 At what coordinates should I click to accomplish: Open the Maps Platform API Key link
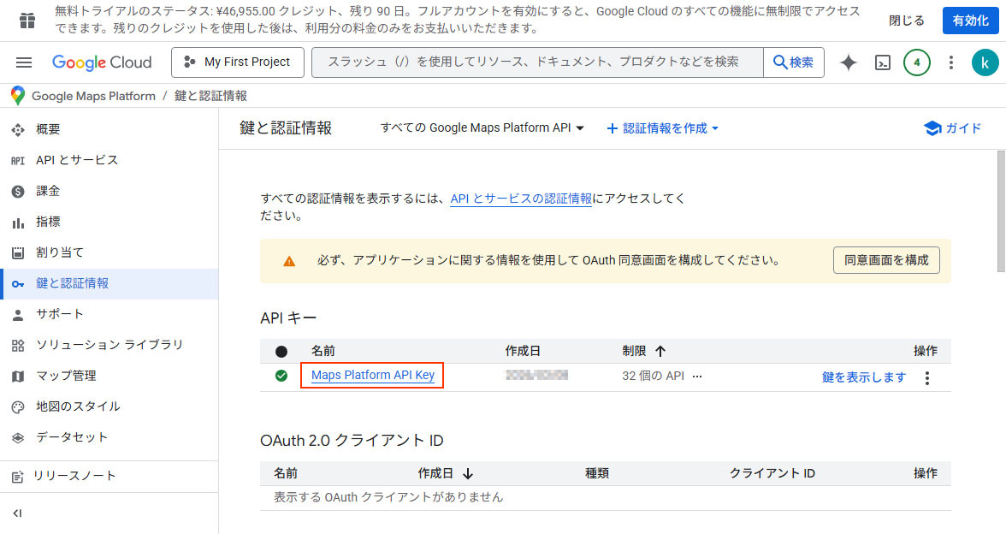tap(372, 376)
